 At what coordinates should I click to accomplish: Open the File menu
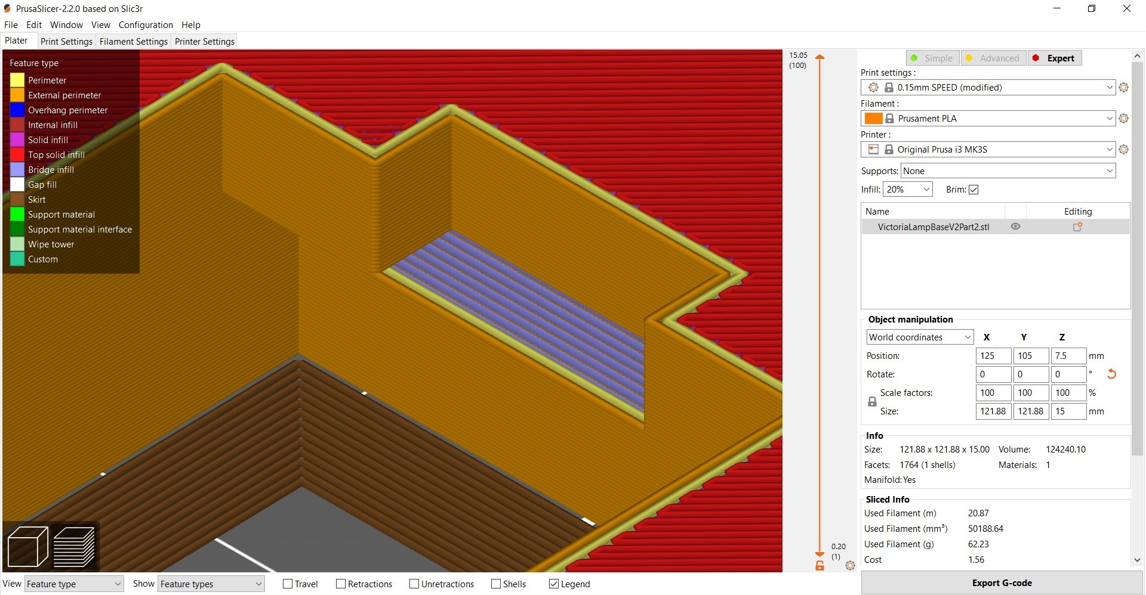tap(11, 24)
